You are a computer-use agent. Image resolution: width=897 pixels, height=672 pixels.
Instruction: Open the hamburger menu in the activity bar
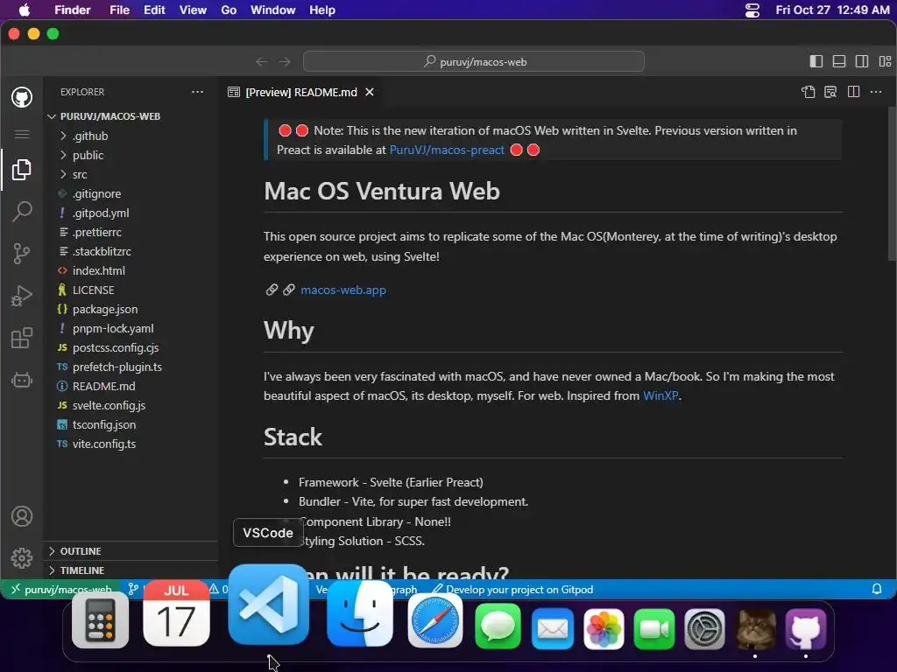click(22, 134)
